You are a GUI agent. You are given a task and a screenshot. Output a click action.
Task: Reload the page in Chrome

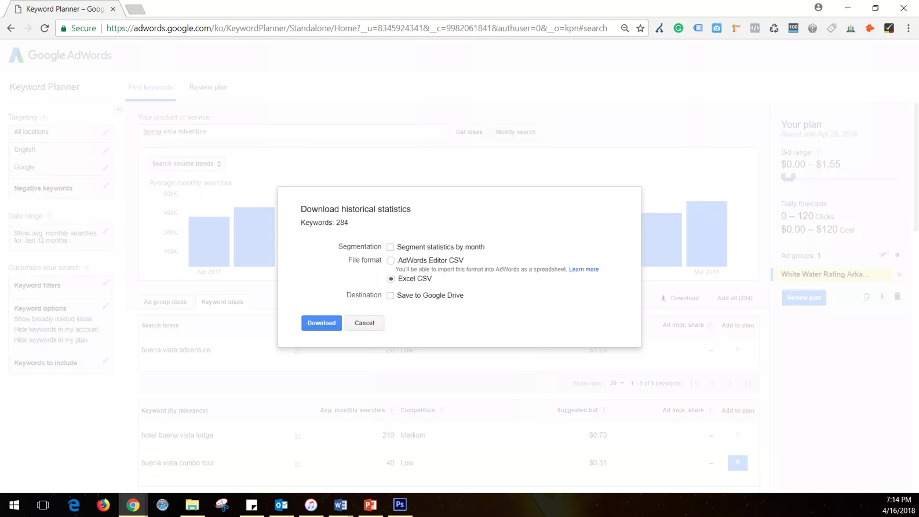45,28
